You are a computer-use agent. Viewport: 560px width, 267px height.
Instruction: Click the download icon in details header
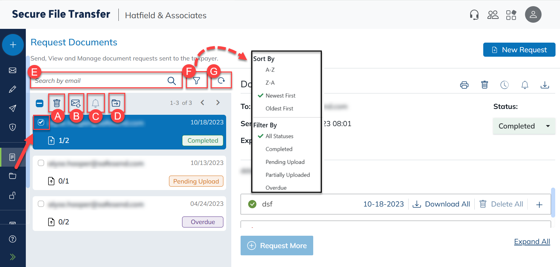coord(545,85)
